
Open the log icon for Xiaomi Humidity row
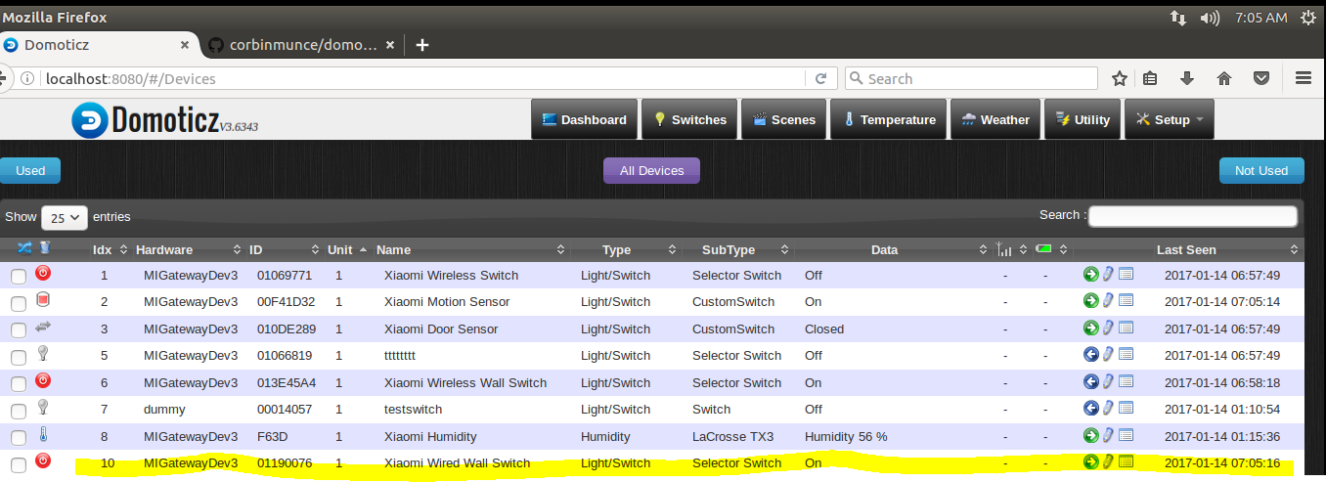pos(1126,436)
